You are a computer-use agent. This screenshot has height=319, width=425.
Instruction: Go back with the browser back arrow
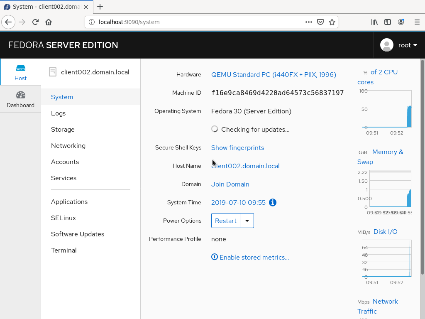pos(8,22)
